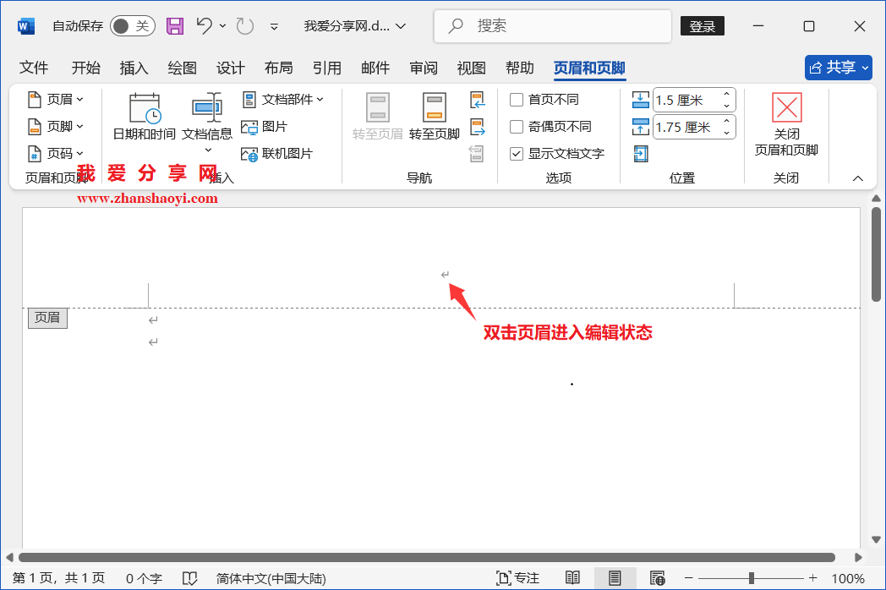This screenshot has height=590, width=886.
Task: Switch to the 开始 tab
Action: [x=86, y=68]
